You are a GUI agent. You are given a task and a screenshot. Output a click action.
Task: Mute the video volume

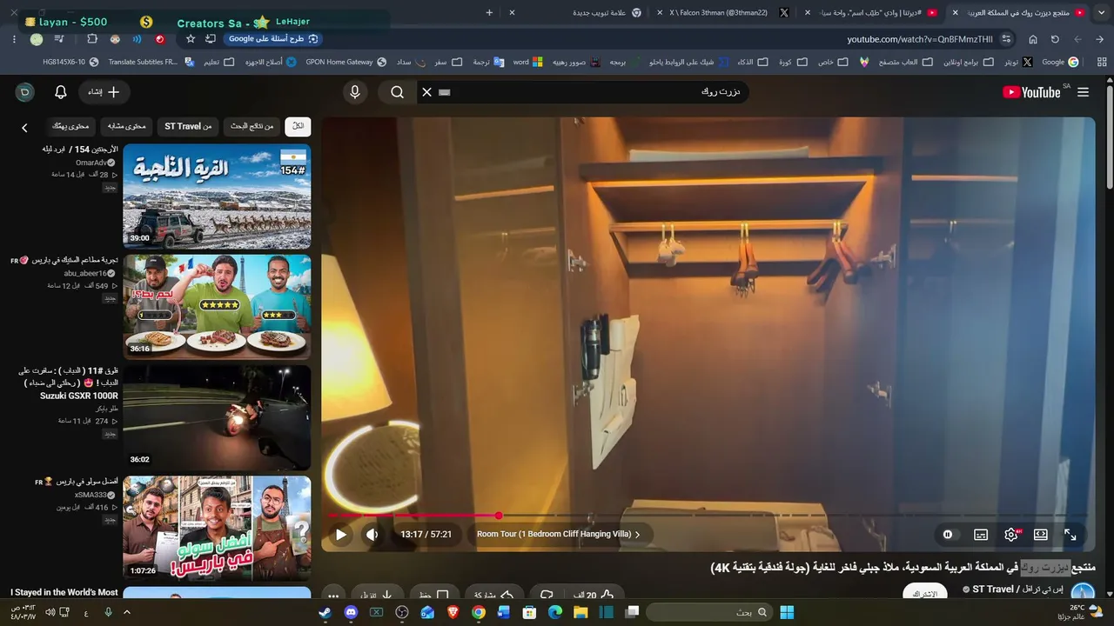[x=372, y=535]
